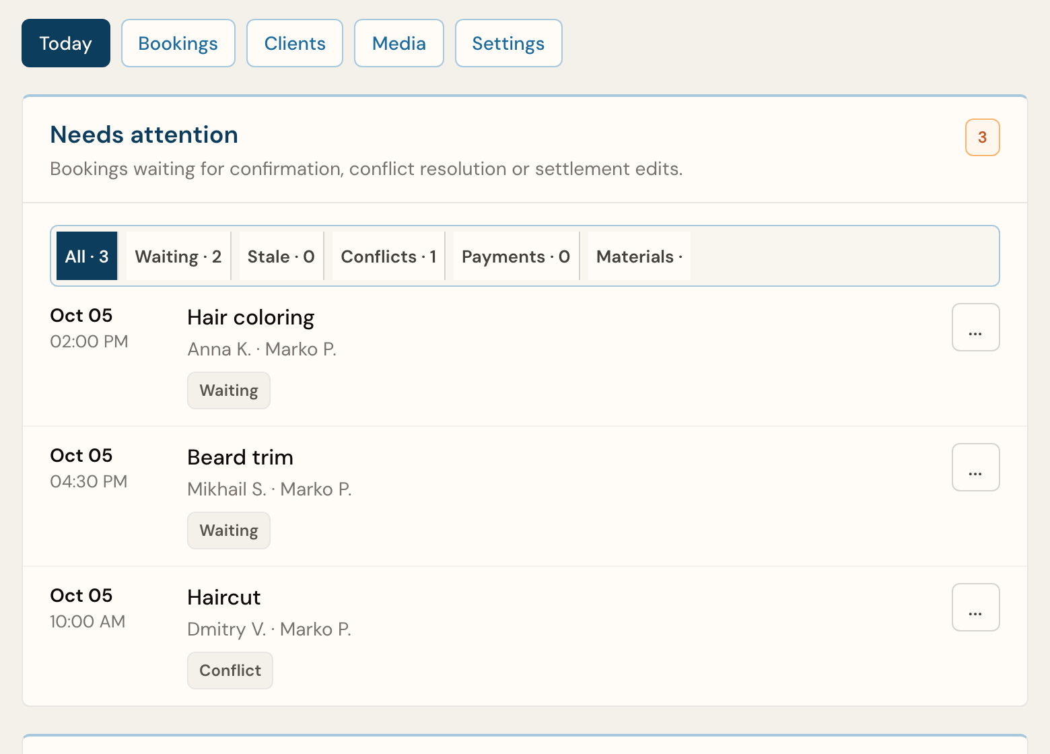The height and width of the screenshot is (754, 1050).
Task: Filter by Payments · 0
Action: (x=516, y=256)
